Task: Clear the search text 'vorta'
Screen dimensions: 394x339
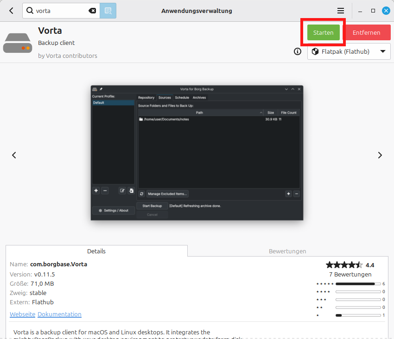Action: [92, 11]
